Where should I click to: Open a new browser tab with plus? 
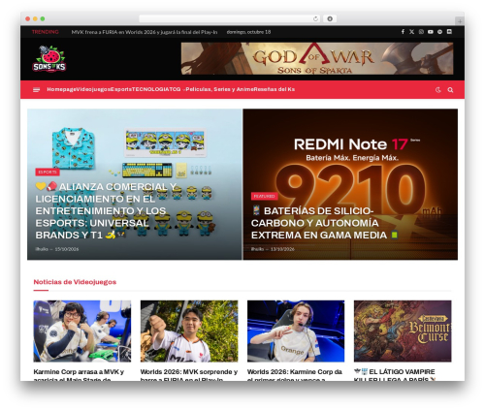pos(460,21)
